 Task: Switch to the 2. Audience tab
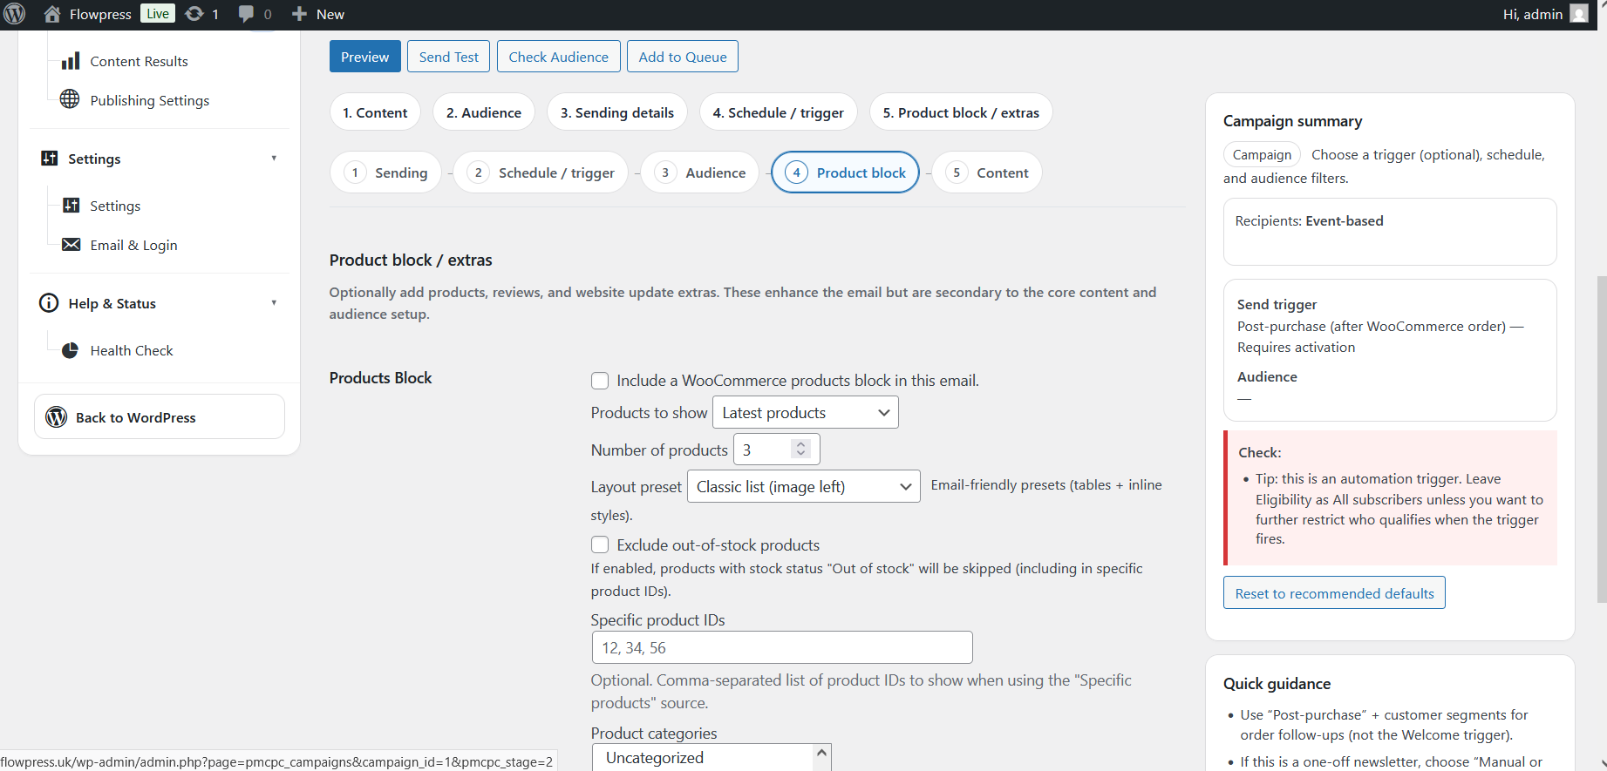484,112
